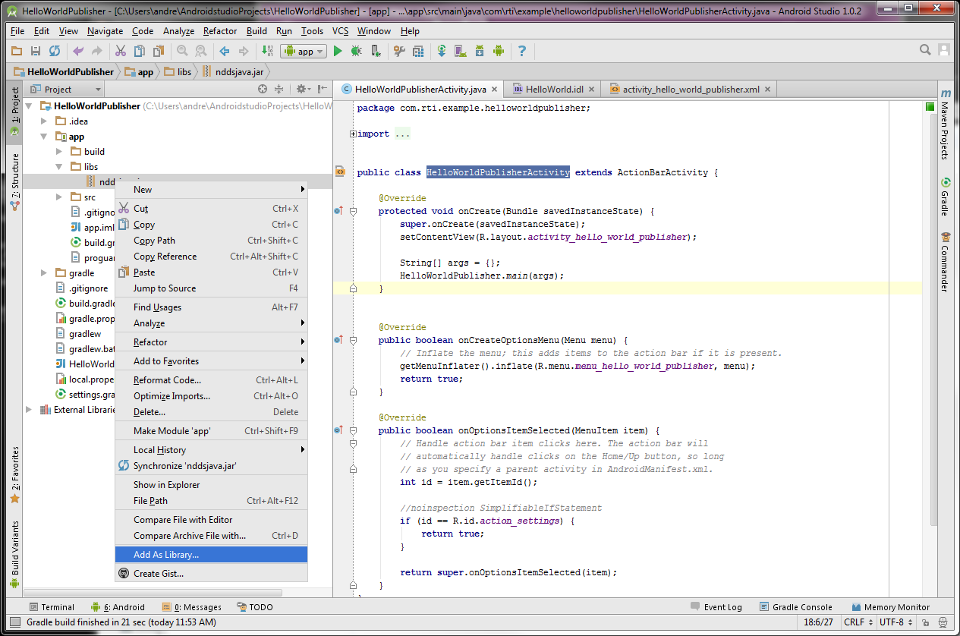The width and height of the screenshot is (960, 636).
Task: Hide the Project tool window panel
Action: [x=323, y=89]
